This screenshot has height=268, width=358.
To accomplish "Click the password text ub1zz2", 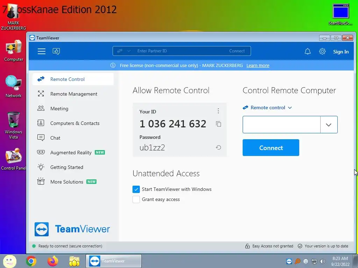I will coord(152,148).
